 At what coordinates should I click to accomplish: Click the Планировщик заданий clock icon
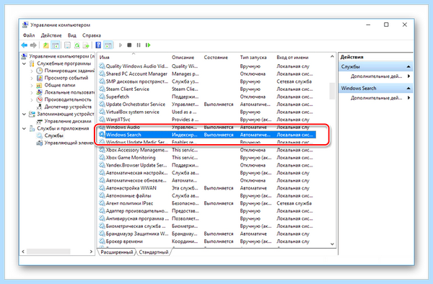pos(40,71)
